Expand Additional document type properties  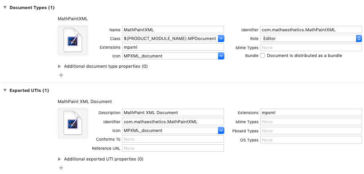pos(60,67)
